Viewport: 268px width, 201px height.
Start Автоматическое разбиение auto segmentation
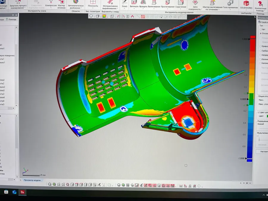point(76,4)
